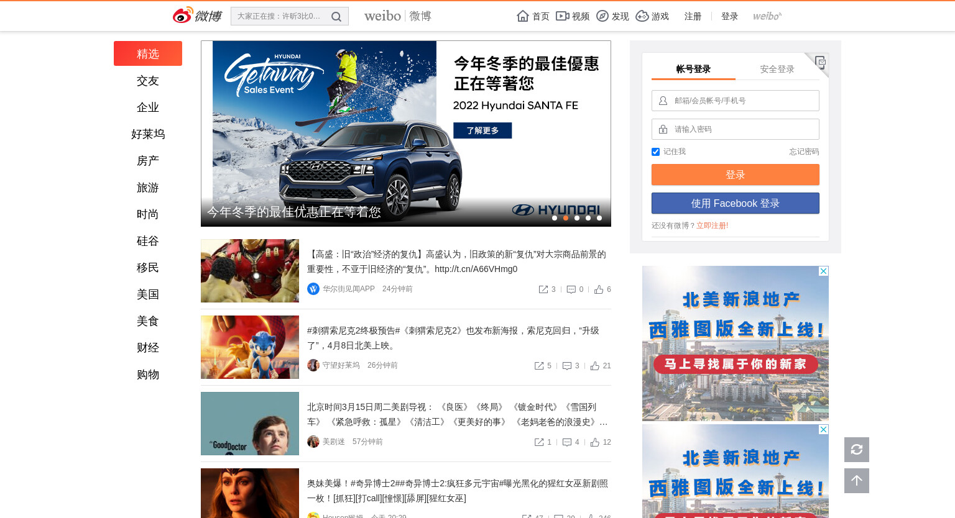The image size is (955, 518).
Task: Select the 安全登录 tab
Action: point(777,69)
